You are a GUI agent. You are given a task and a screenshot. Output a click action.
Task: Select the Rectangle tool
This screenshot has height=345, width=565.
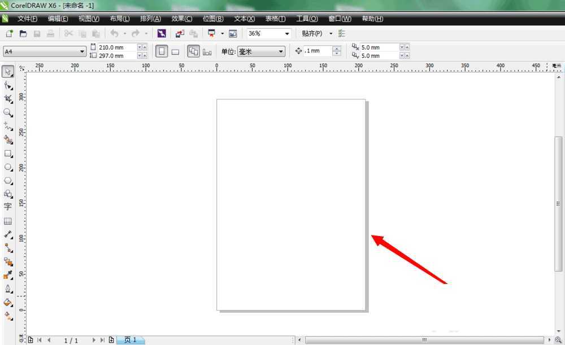coord(8,154)
